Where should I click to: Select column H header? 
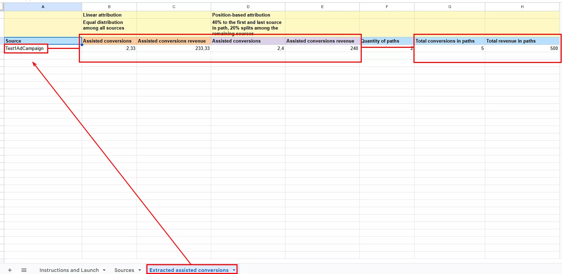[522, 7]
